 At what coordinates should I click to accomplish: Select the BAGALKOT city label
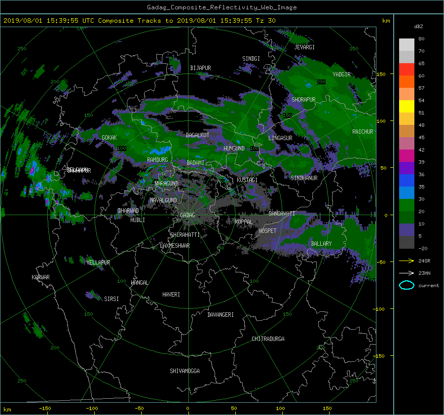point(197,135)
